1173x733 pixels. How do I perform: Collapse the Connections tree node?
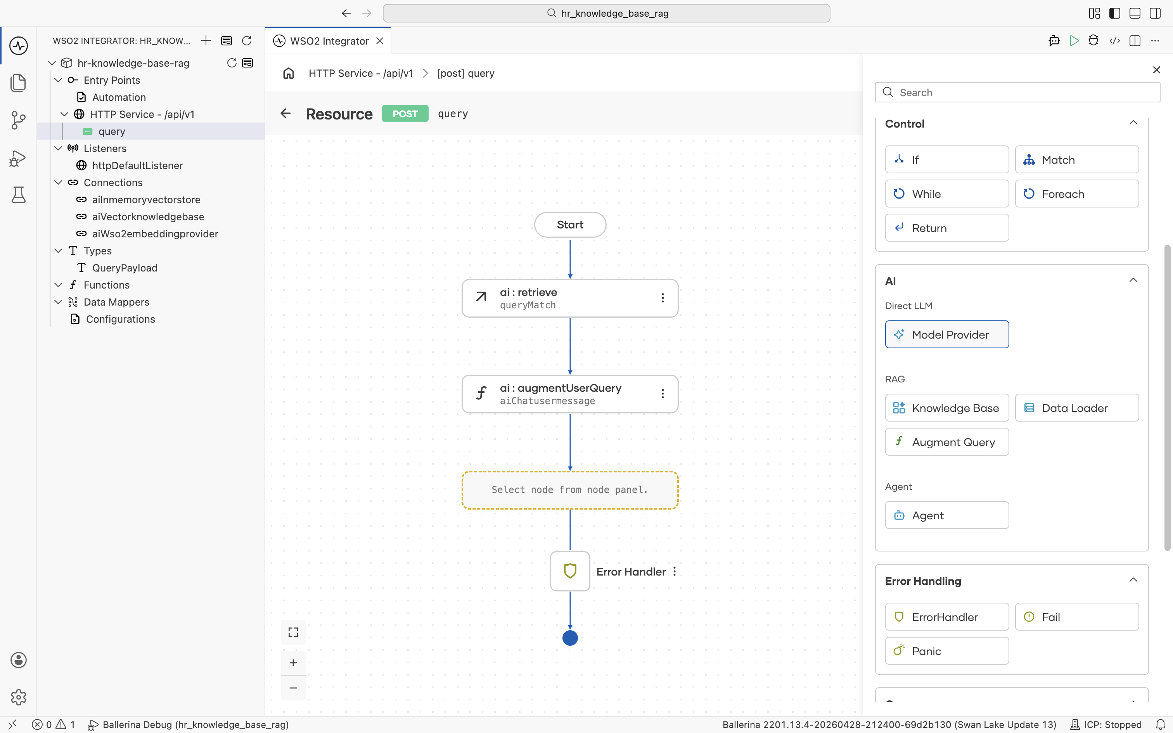click(x=58, y=183)
